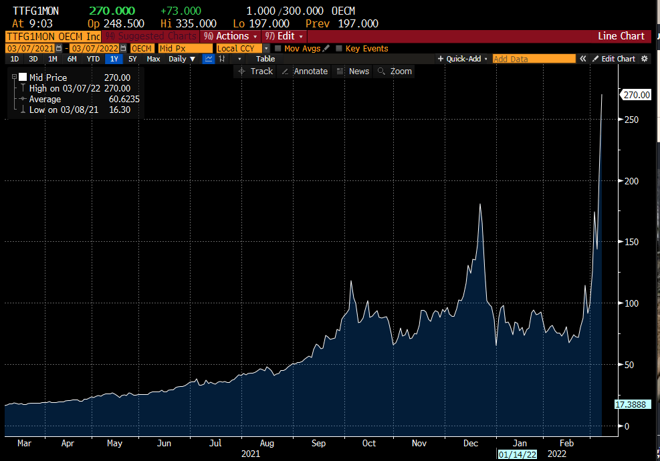
Task: Click the Annotate pencil icon
Action: (x=285, y=71)
